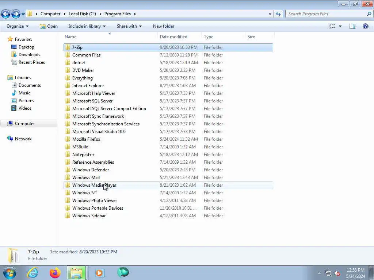Change view using the views icon

(x=332, y=26)
